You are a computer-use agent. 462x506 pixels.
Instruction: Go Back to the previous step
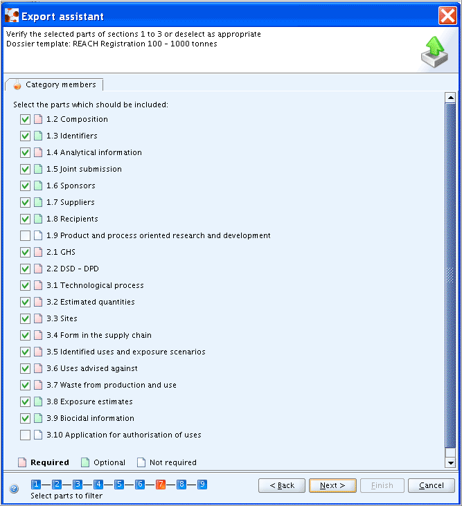click(x=282, y=485)
